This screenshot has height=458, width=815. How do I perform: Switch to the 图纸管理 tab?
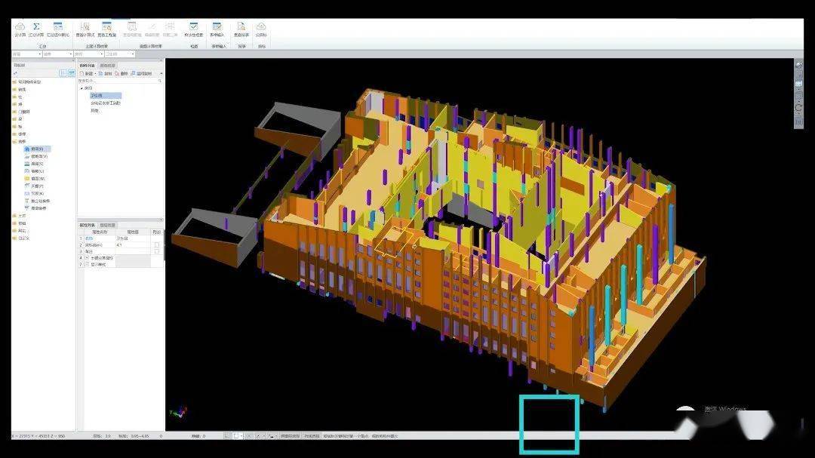107,66
